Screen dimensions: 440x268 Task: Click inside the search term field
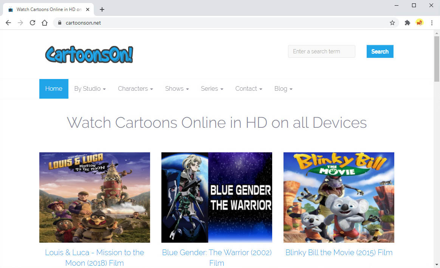pos(321,51)
